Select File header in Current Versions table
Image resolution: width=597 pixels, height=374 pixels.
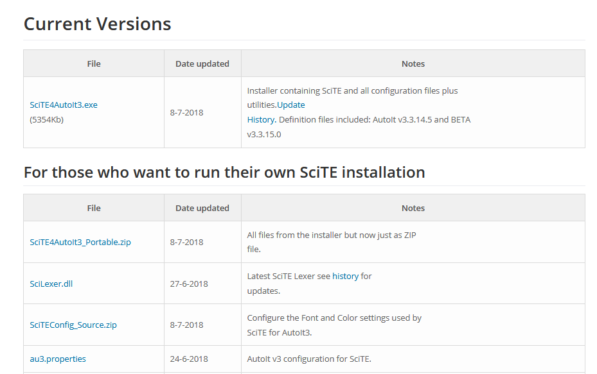(94, 64)
